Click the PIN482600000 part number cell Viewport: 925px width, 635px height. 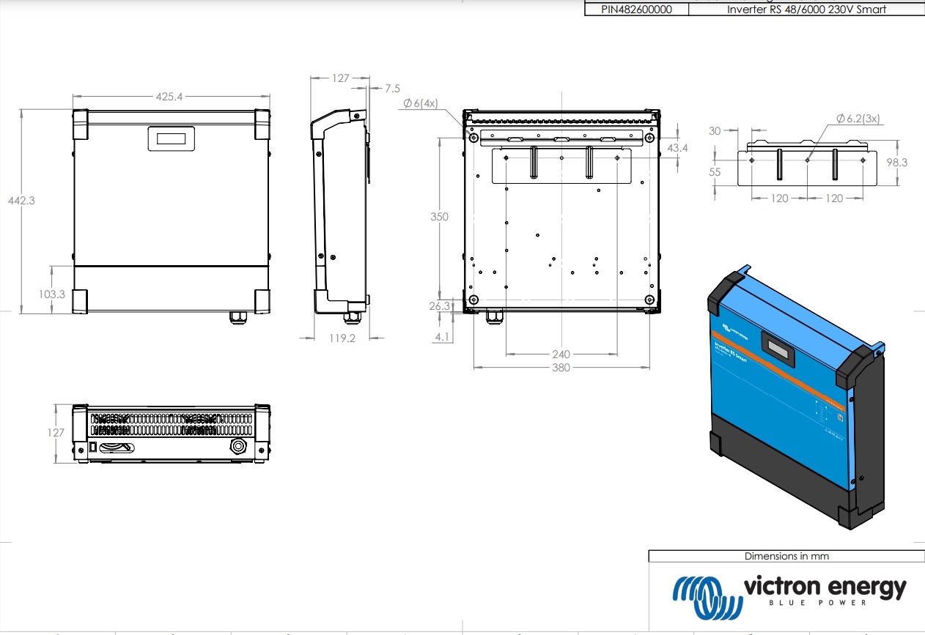point(627,10)
